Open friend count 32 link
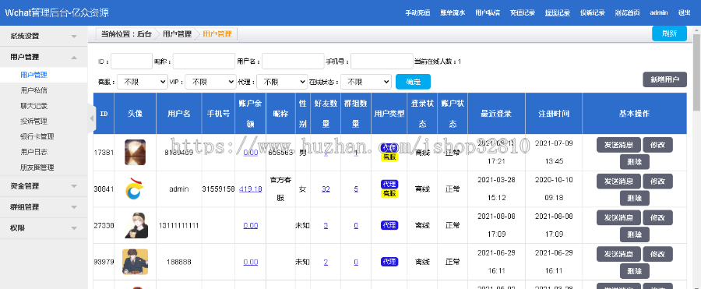This screenshot has width=701, height=289. 326,189
